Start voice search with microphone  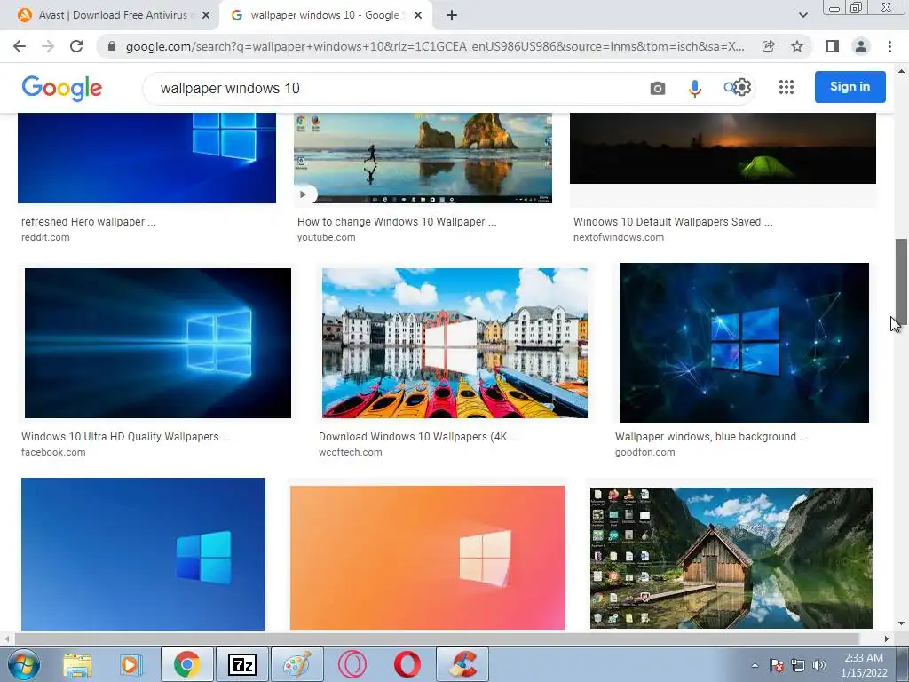coord(694,88)
